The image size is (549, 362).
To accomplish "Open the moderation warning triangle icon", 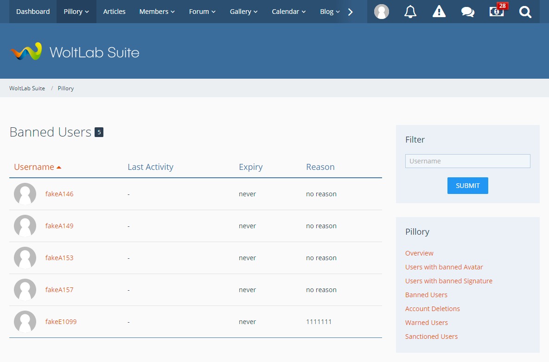I will (x=439, y=12).
